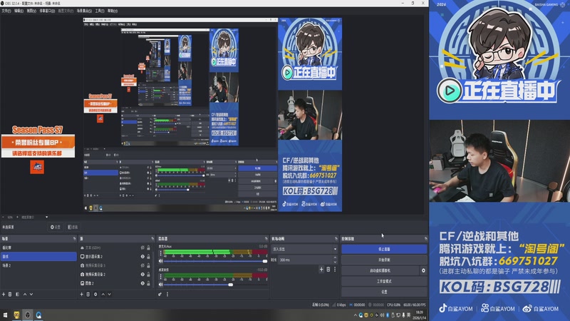Toggle lock on the Text (GDI+) source
570x321 pixels.
148,248
